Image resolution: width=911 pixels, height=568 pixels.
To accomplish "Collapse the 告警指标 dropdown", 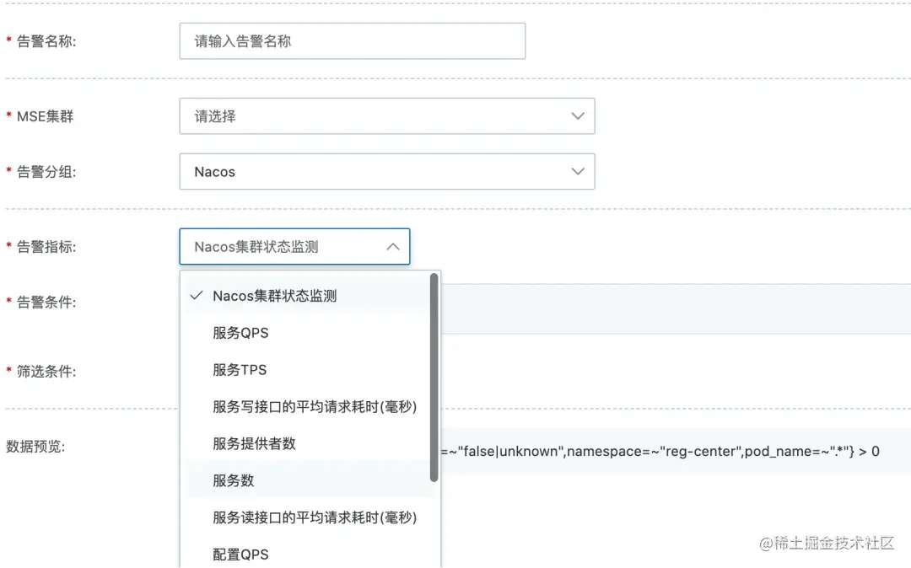I will point(294,247).
